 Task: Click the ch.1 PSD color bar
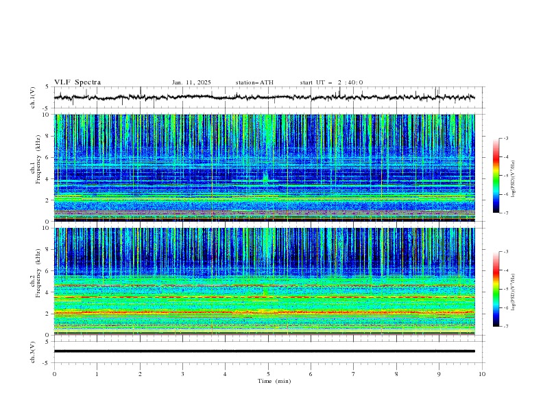point(496,176)
